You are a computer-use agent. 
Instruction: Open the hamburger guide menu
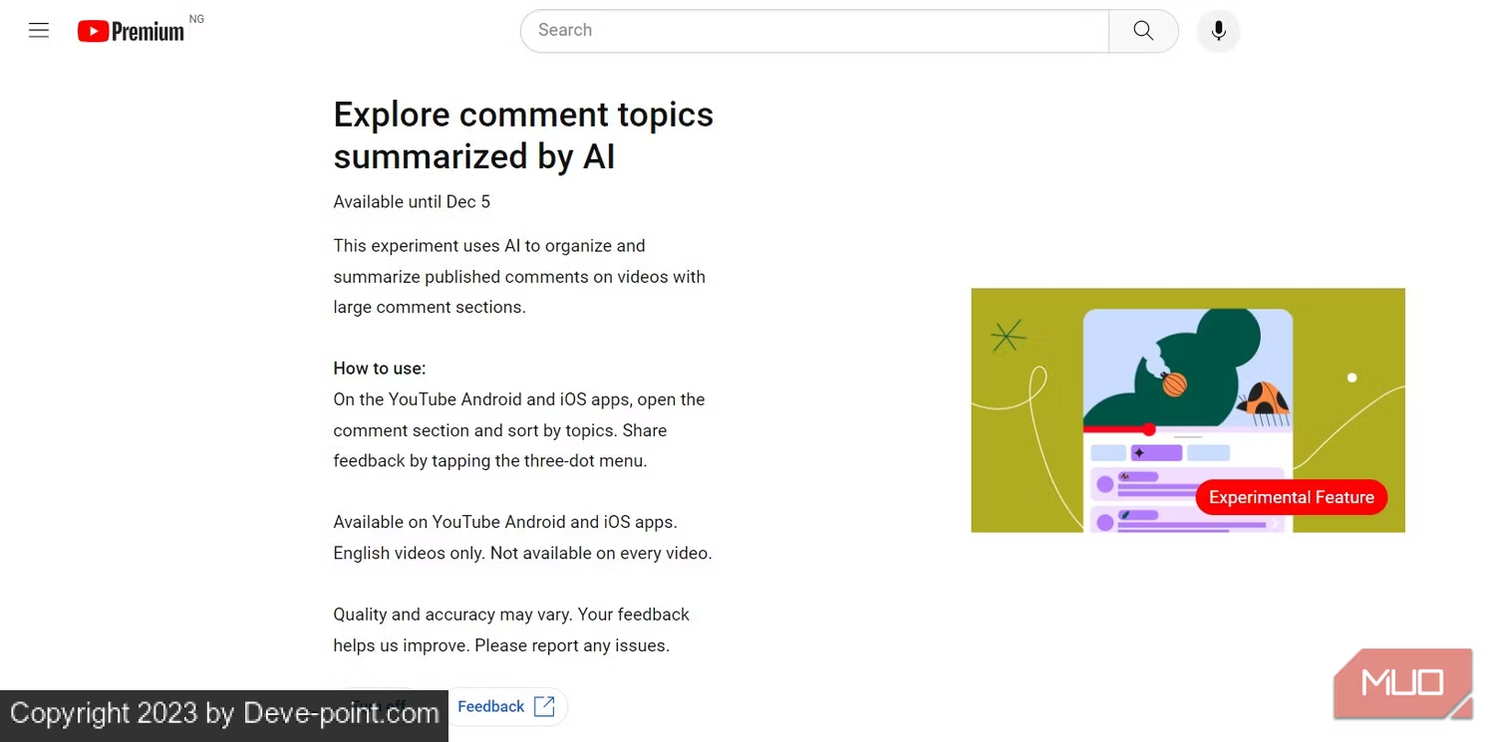point(39,30)
